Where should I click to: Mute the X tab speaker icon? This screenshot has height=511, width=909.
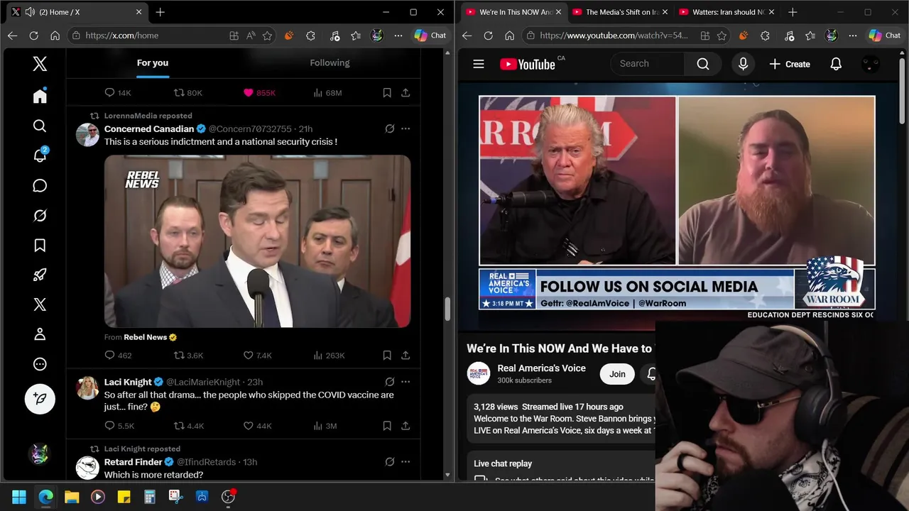[30, 12]
